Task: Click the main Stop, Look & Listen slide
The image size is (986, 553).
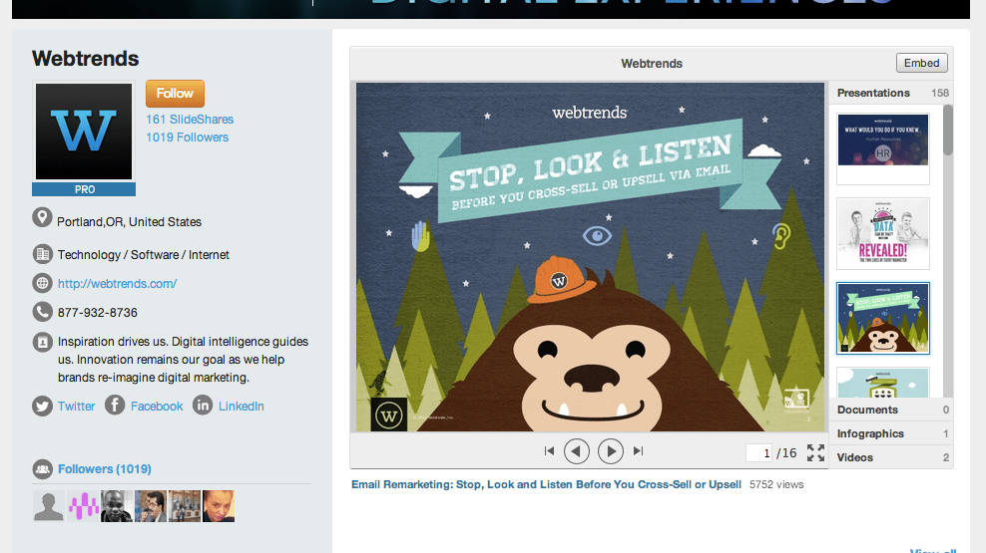Action: pos(590,257)
